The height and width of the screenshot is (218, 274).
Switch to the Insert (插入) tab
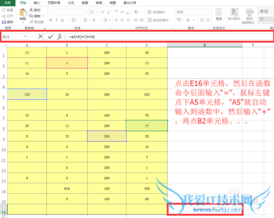tap(37, 3)
